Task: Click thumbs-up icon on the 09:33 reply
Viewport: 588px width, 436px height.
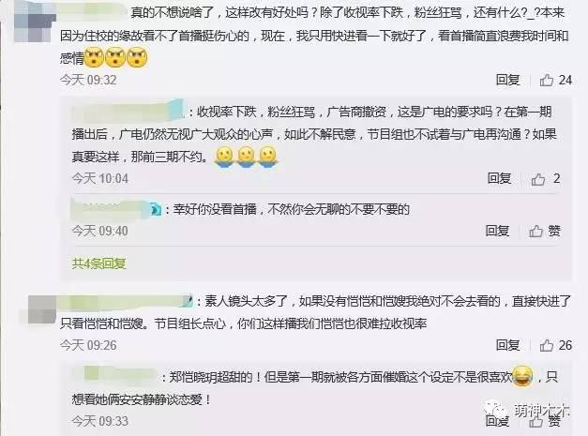Action: tap(535, 422)
